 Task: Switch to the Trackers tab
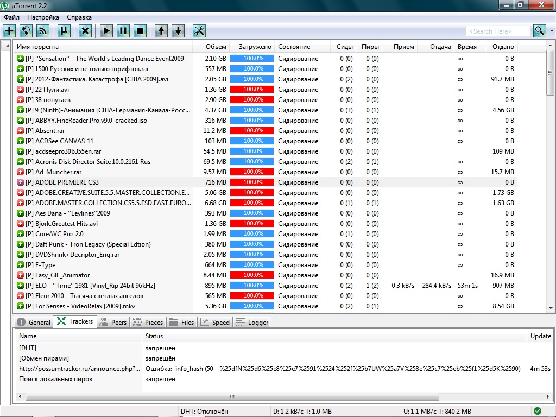(75, 321)
